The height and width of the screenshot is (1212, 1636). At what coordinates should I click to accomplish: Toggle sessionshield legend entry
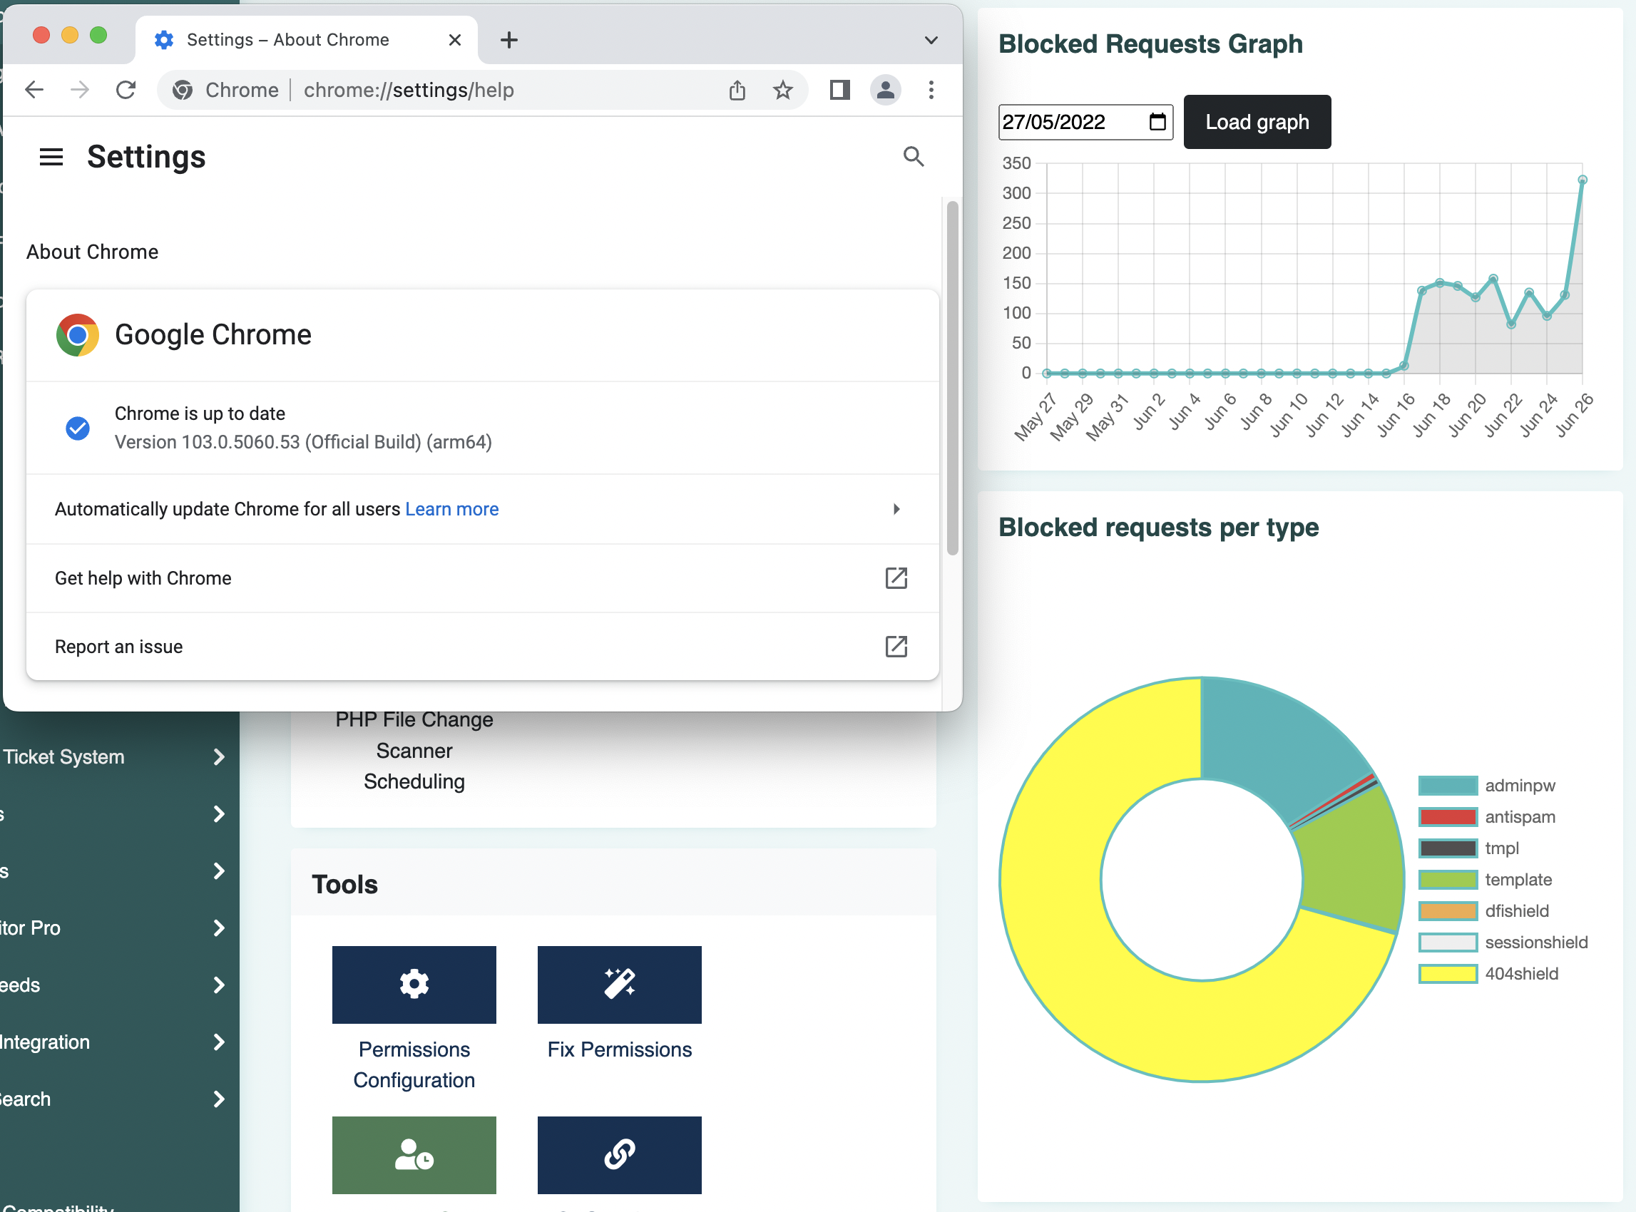click(1503, 942)
